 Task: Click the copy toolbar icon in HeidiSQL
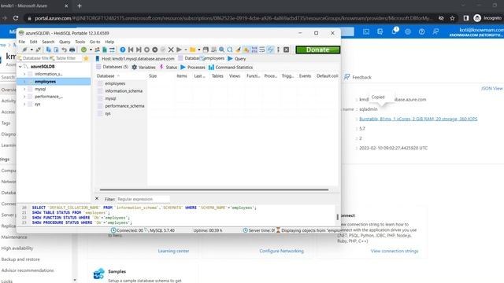click(x=49, y=50)
